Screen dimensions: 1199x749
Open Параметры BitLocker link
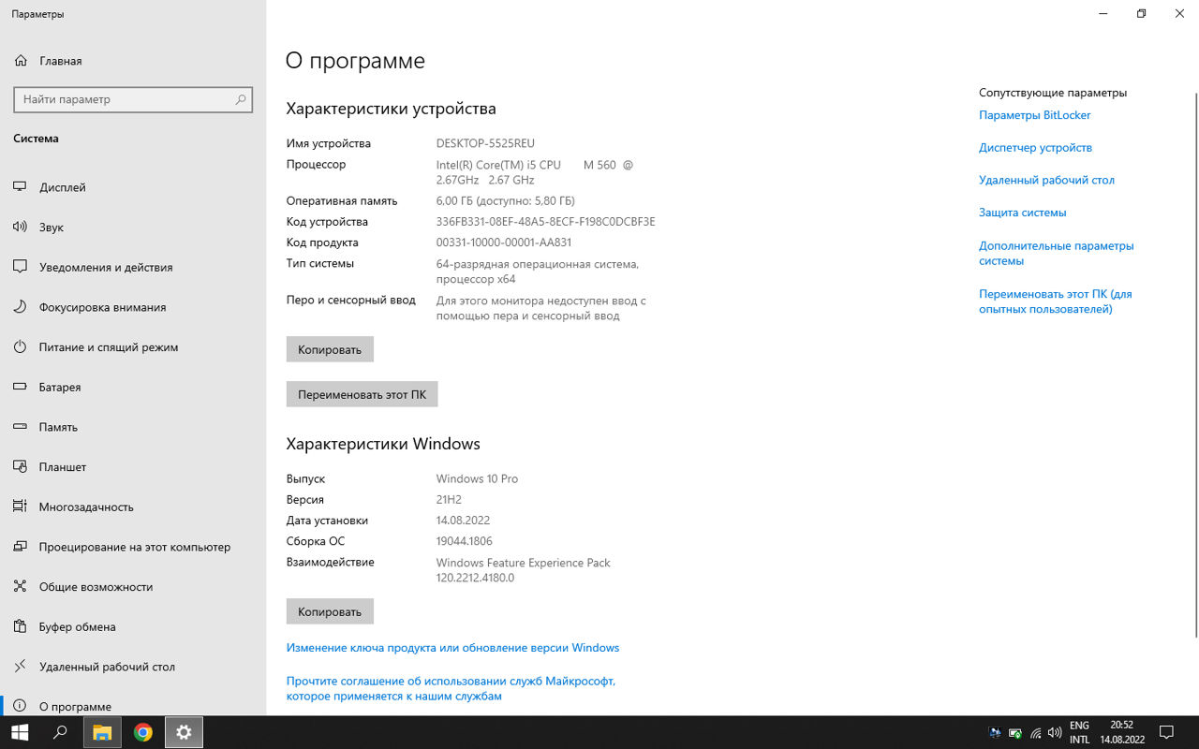click(1034, 115)
